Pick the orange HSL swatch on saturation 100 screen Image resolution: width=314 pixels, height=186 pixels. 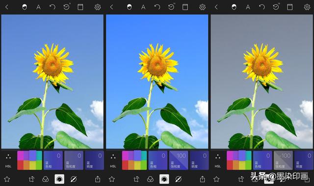(x=131, y=165)
